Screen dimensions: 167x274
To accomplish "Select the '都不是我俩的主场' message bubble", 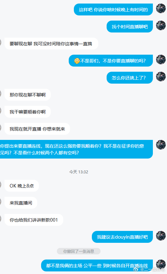I will [x=97, y=266].
